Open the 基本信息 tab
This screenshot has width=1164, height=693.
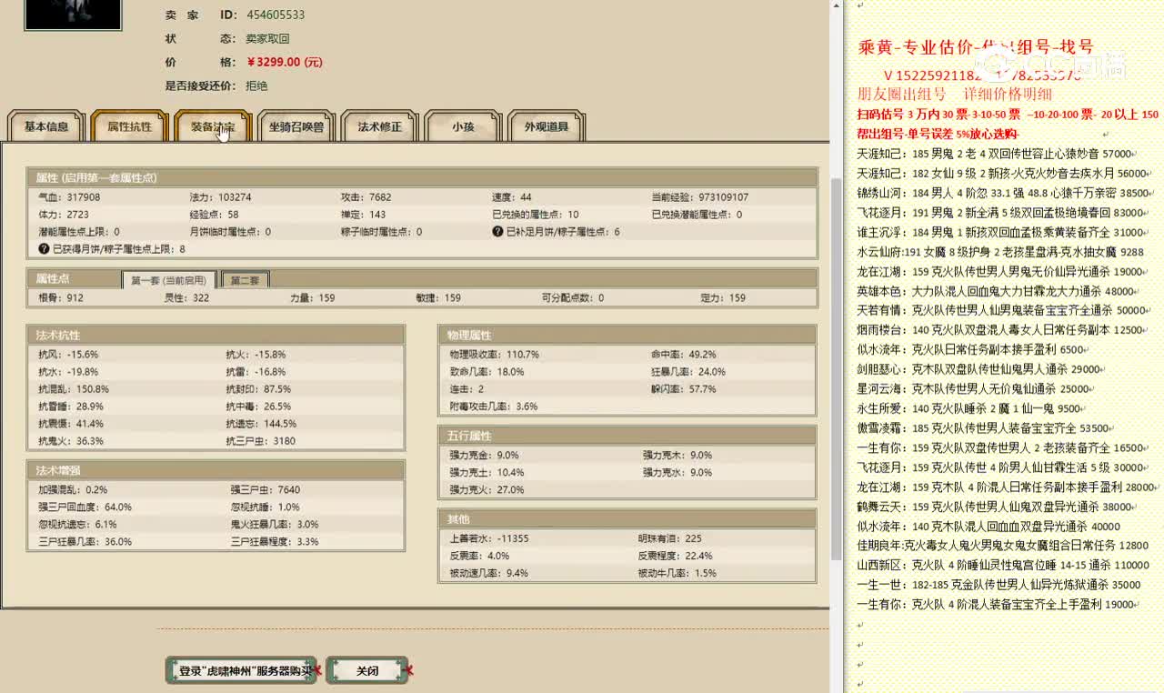pyautogui.click(x=46, y=126)
